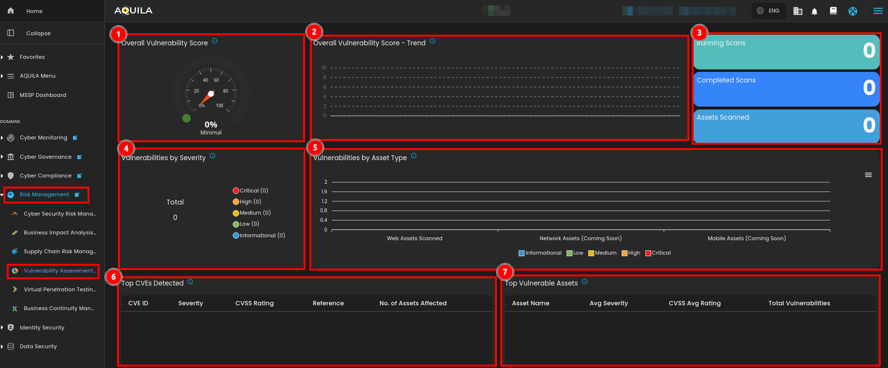Click the green indicator dot under gauge

[x=186, y=118]
